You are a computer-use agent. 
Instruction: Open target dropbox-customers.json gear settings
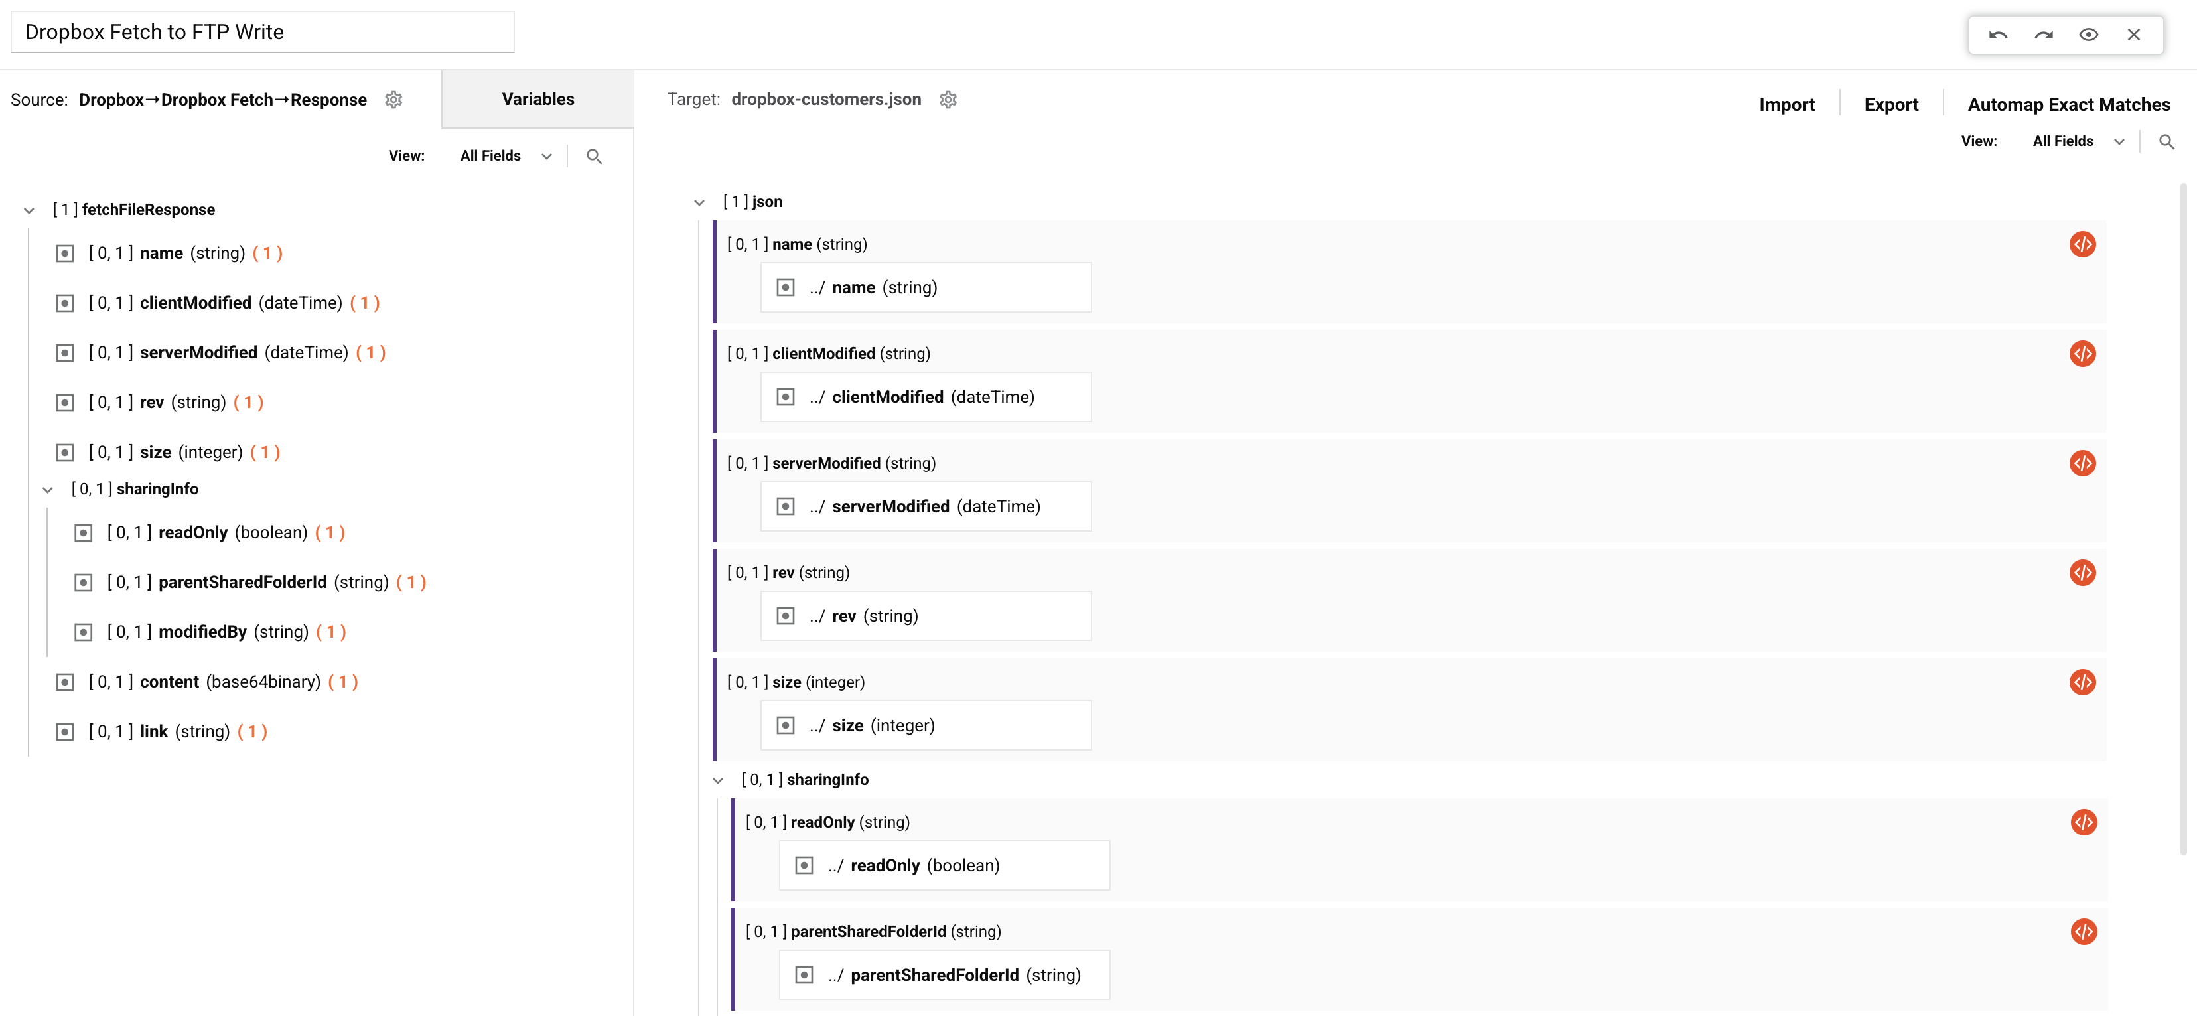(948, 100)
